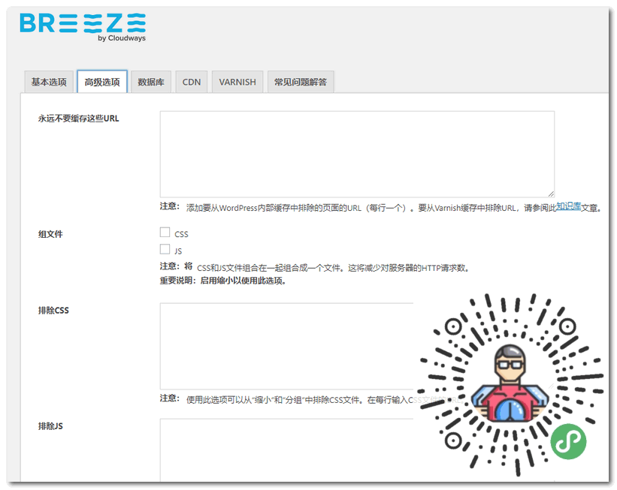617x490 pixels.
Task: Click the green share icon on the QR code
Action: pyautogui.click(x=569, y=442)
